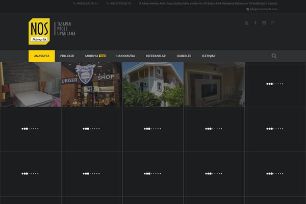Open REFERANSLAR menu item

pos(156,56)
